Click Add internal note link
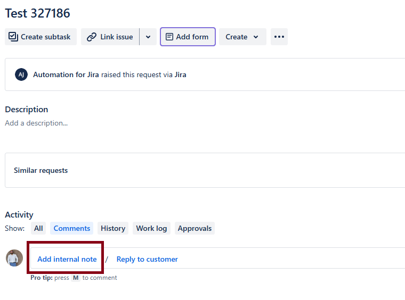The height and width of the screenshot is (300, 405). pos(67,259)
